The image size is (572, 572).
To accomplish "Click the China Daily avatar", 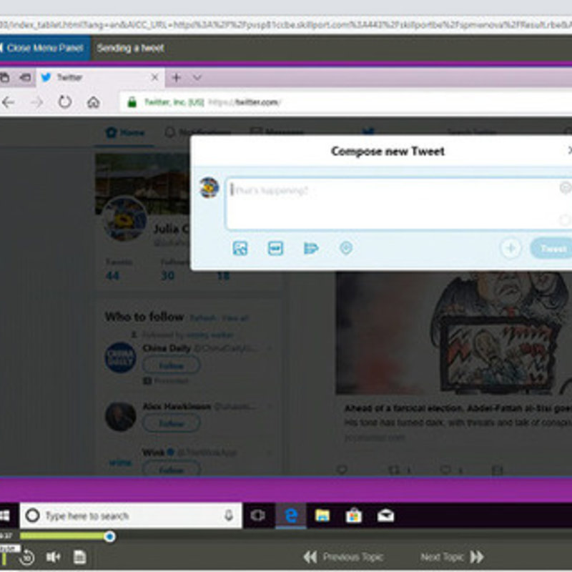I will point(120,357).
